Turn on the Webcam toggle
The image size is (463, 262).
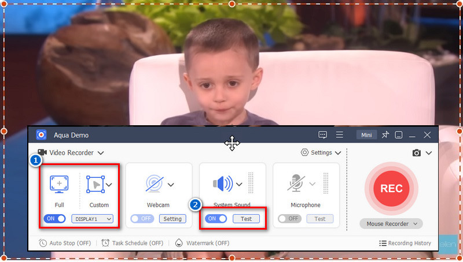[x=142, y=219]
